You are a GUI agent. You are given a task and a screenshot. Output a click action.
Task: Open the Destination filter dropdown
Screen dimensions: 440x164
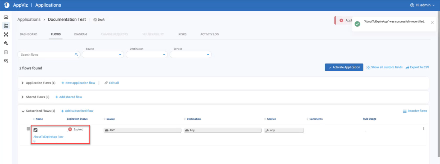click(x=147, y=55)
